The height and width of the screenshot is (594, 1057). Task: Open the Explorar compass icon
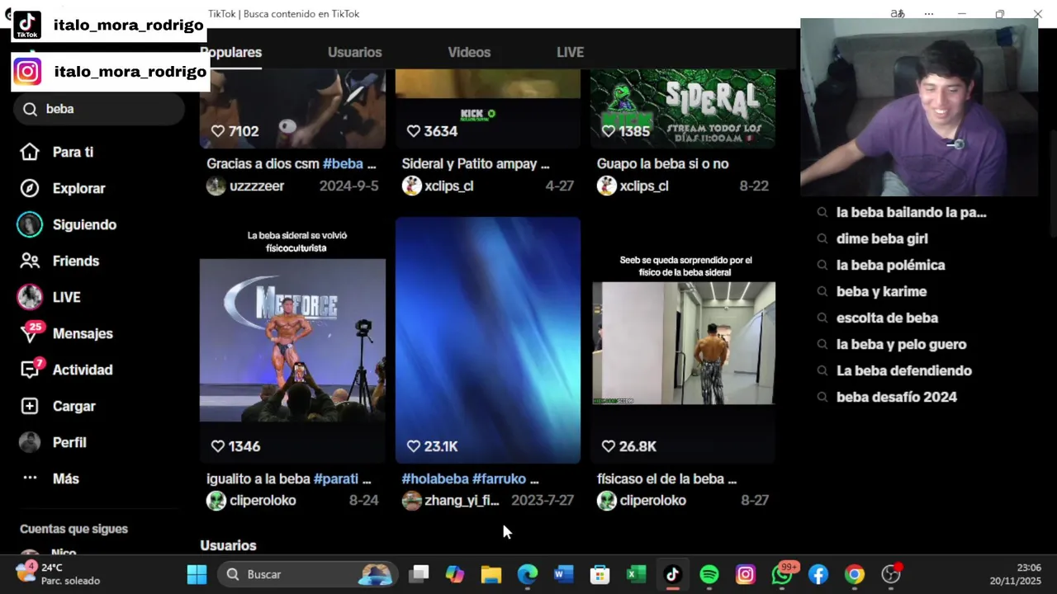30,188
